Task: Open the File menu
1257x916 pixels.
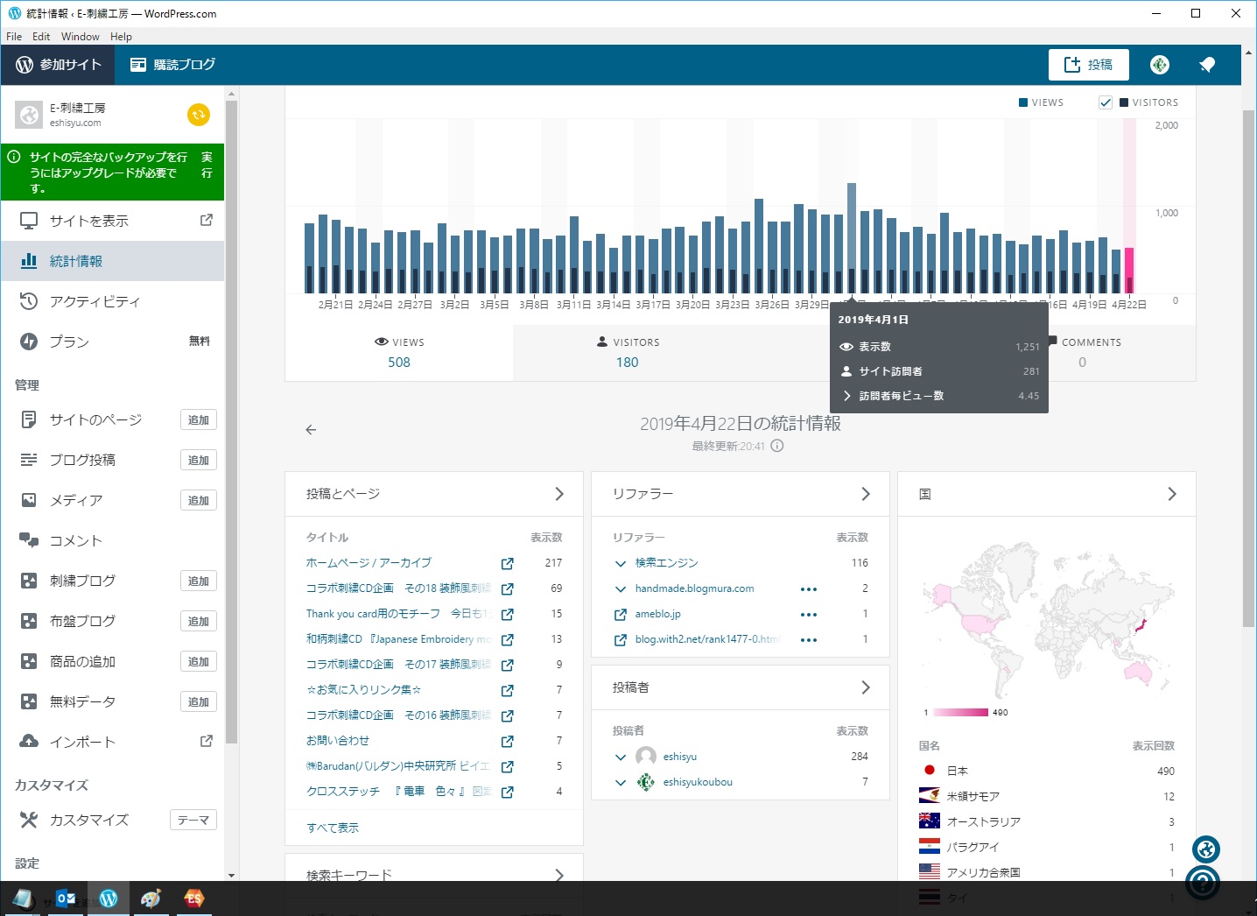Action: pyautogui.click(x=14, y=37)
